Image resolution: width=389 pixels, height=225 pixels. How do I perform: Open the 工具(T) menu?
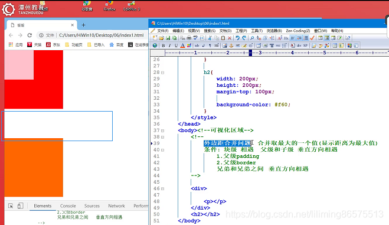click(257, 31)
